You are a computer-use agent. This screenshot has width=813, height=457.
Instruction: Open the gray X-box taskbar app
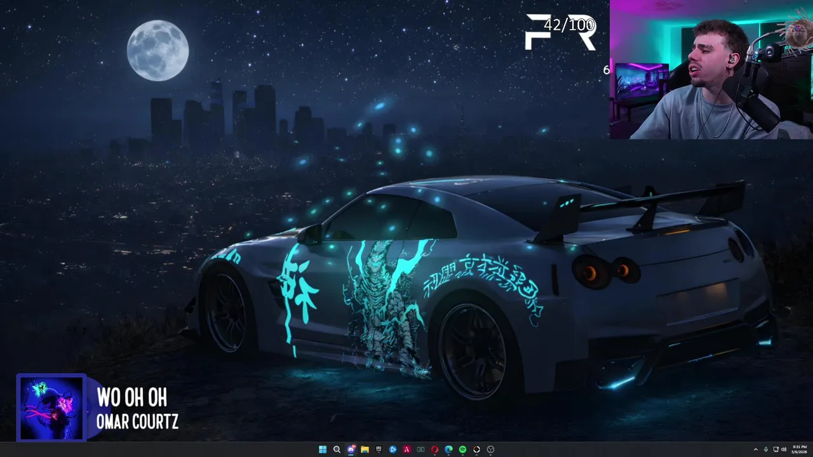(420, 449)
